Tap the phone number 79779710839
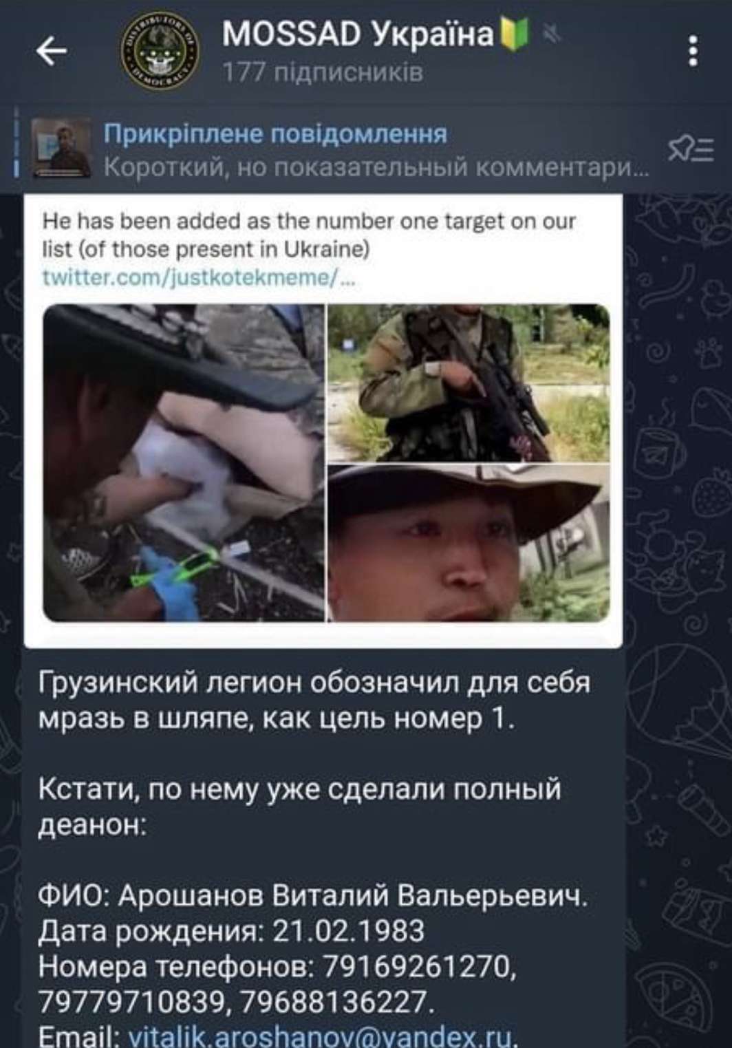 point(131,1002)
